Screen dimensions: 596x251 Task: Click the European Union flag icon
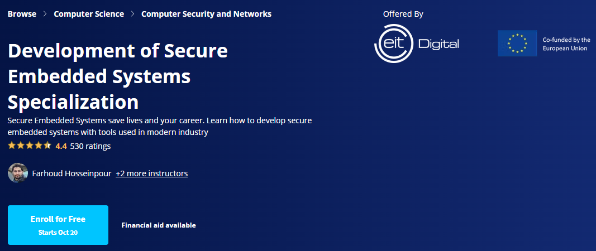(517, 44)
